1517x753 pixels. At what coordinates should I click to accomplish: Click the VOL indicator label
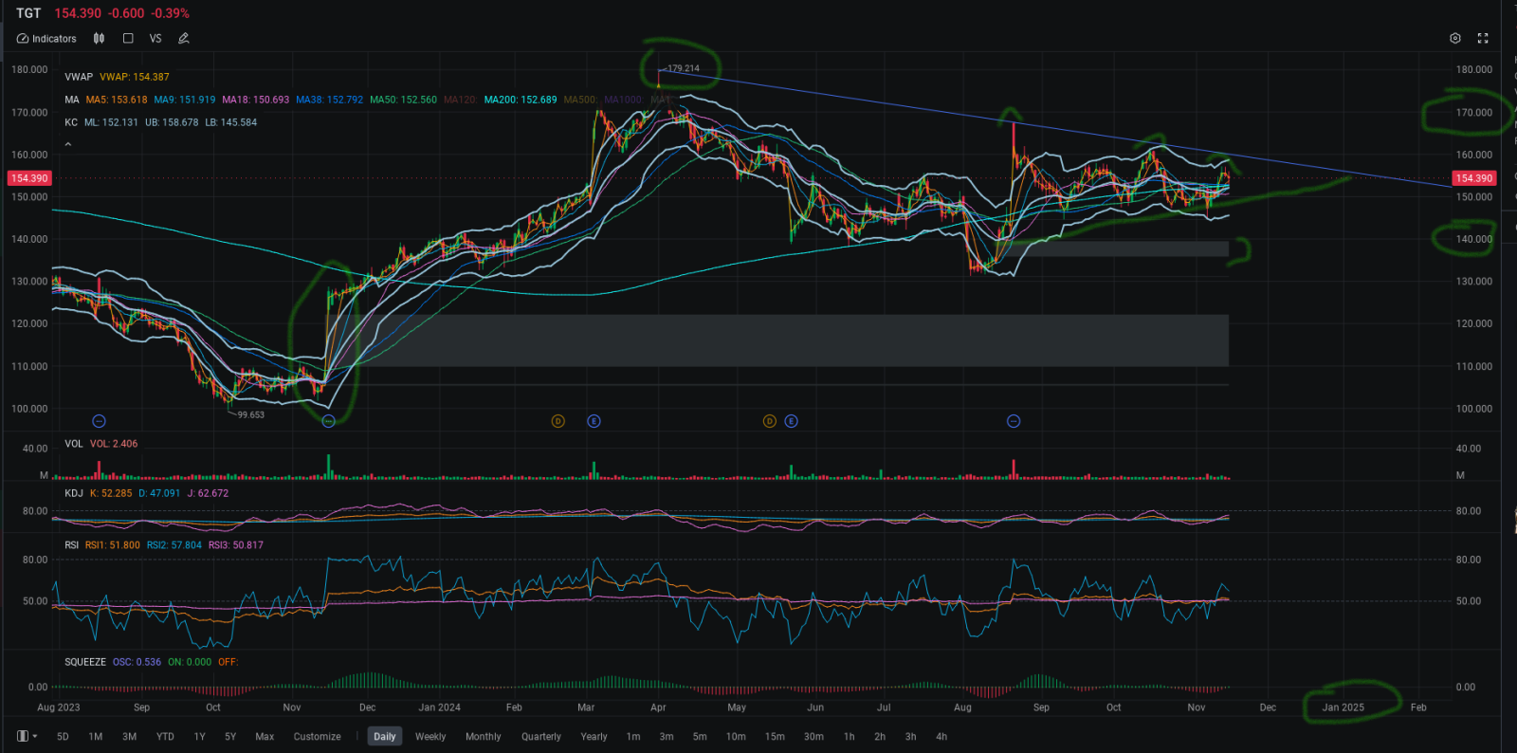(74, 444)
